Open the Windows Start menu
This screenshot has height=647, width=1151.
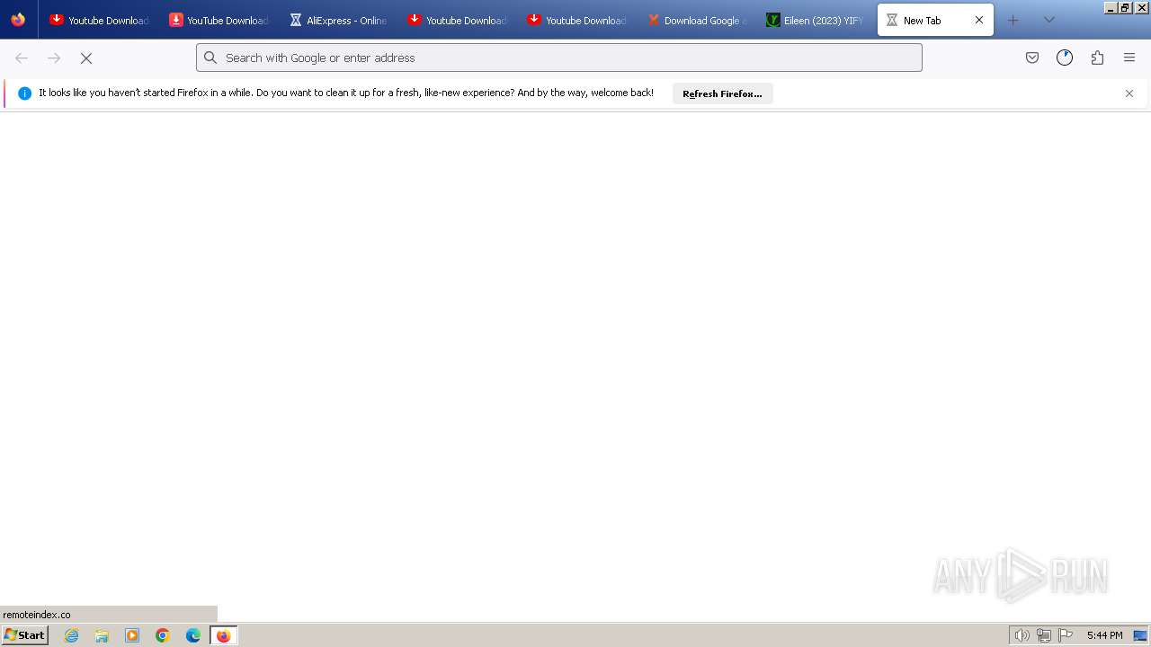(24, 635)
